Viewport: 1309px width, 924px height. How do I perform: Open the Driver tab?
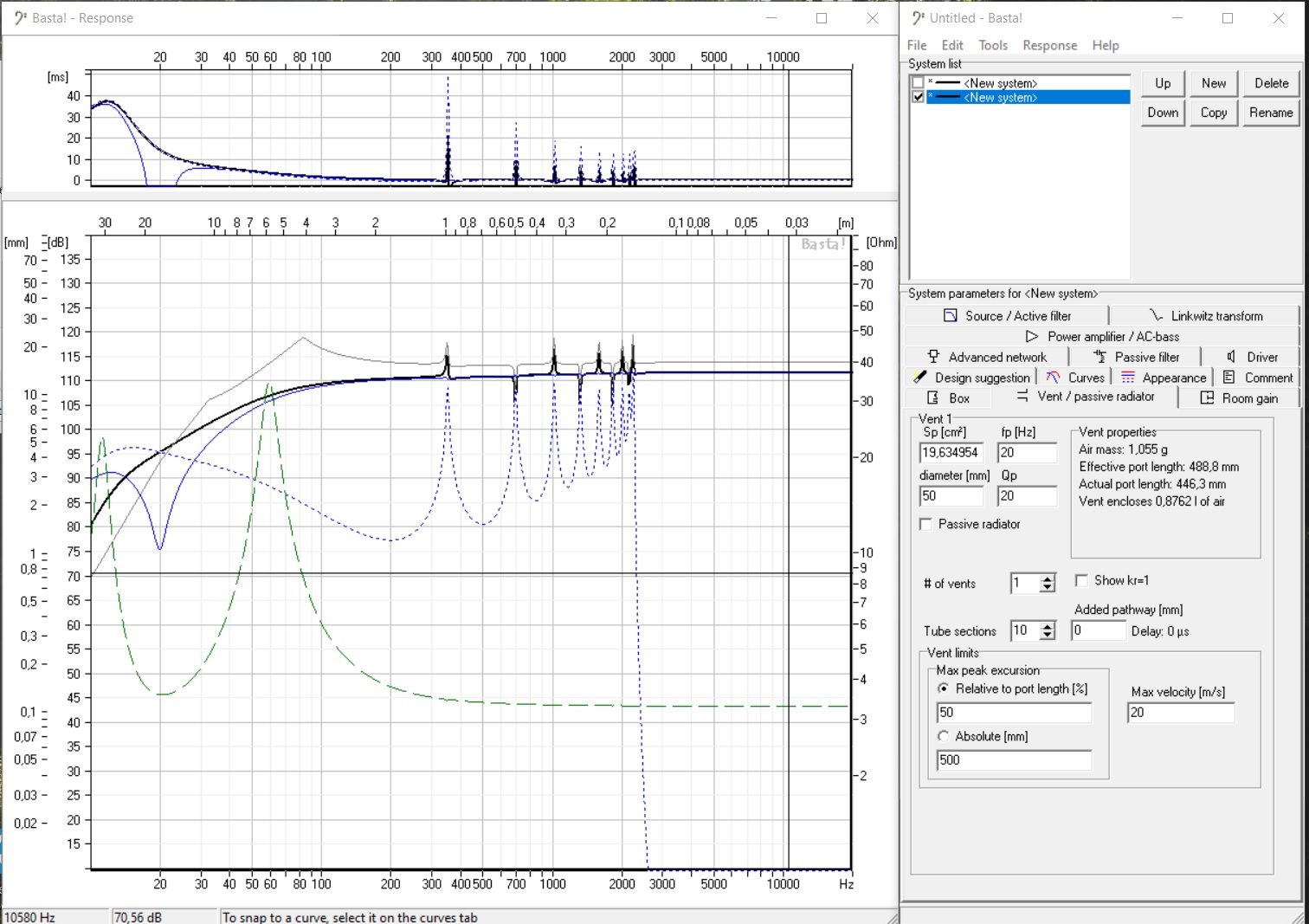1252,357
